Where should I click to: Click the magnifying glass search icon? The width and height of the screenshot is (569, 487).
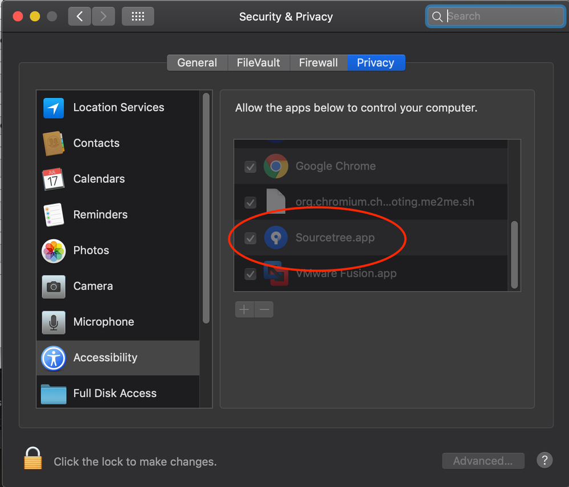pyautogui.click(x=437, y=17)
